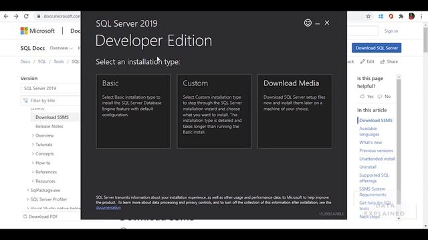Expand the SQL Server Profiler tree node

click(x=28, y=199)
